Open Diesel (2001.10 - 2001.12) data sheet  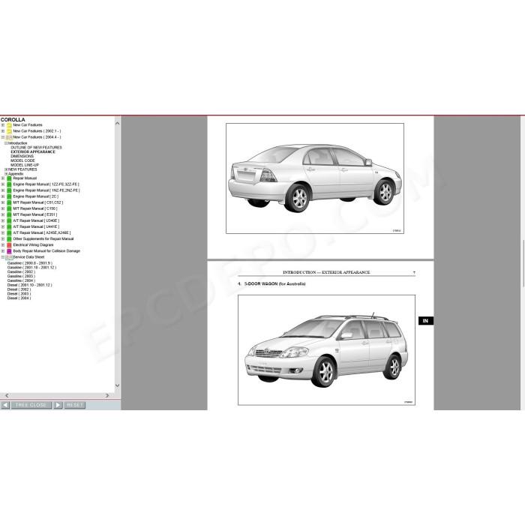[29, 285]
